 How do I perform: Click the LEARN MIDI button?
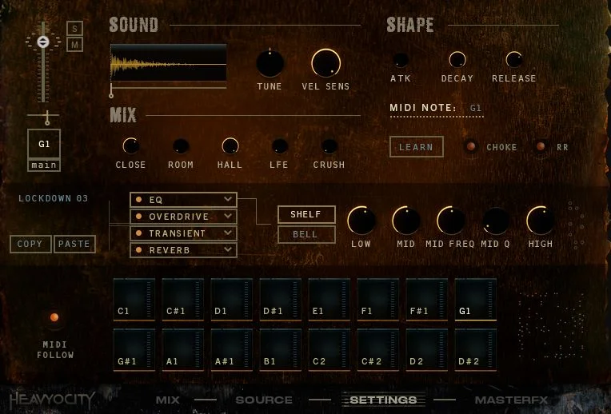pyautogui.click(x=416, y=147)
